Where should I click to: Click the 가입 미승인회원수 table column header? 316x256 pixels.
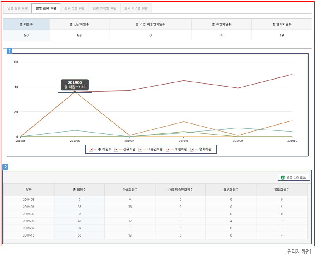tap(181, 189)
